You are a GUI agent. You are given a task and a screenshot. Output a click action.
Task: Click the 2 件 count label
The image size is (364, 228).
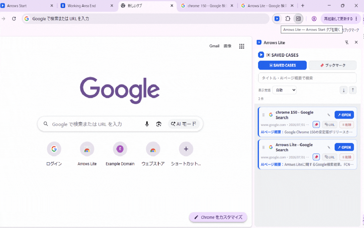pos(261,99)
